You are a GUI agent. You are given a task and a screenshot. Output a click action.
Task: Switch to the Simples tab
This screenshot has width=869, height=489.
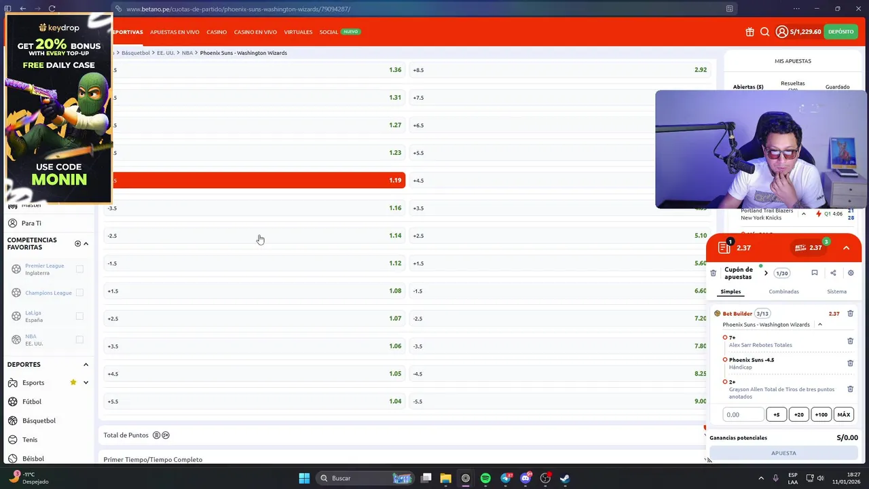[731, 291]
